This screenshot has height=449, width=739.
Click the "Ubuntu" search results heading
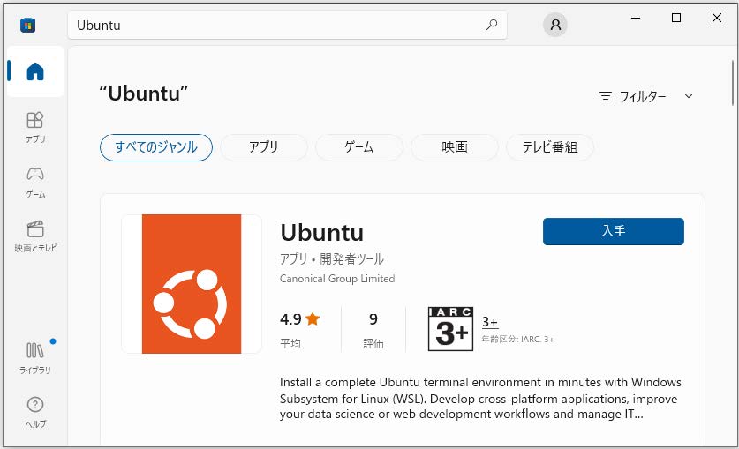coord(144,94)
